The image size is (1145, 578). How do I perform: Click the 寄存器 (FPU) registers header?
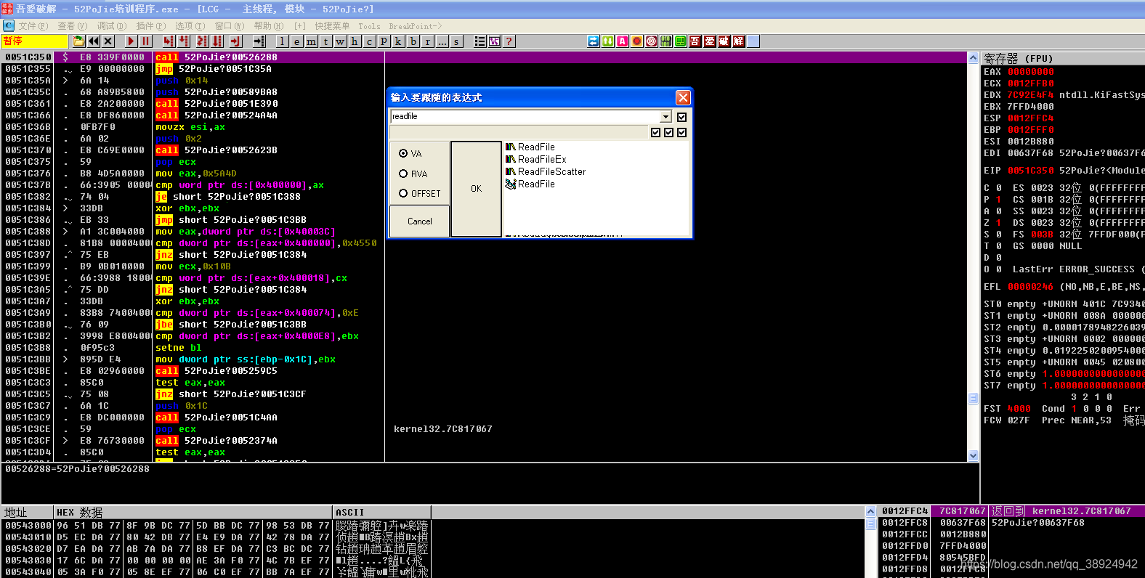[x=1063, y=58]
